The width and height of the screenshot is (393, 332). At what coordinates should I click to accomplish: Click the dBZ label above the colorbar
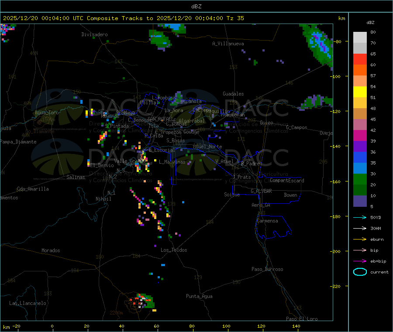pyautogui.click(x=370, y=23)
